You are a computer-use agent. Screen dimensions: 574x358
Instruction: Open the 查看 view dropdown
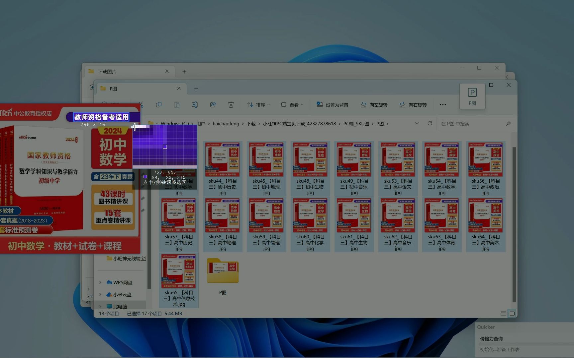click(x=292, y=105)
